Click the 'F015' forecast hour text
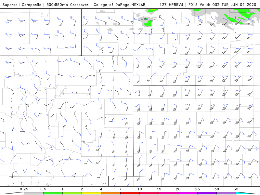The width and height of the screenshot is (260, 195). (x=193, y=5)
